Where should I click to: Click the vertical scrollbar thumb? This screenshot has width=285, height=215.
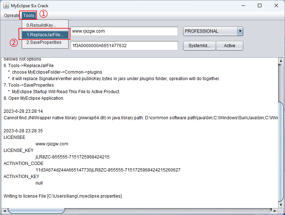click(x=281, y=152)
